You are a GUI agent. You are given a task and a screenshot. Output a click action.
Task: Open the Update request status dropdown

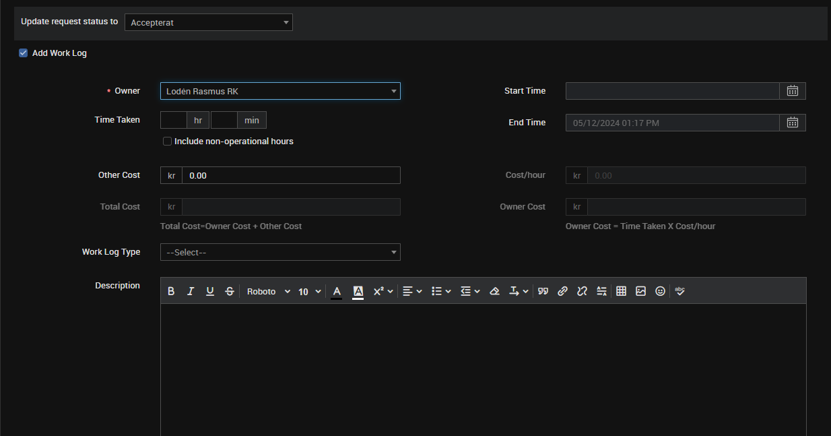(x=209, y=22)
